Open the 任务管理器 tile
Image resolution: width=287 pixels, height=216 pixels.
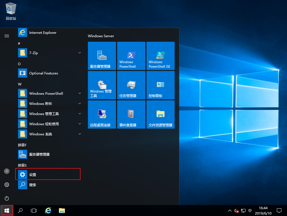(131, 85)
